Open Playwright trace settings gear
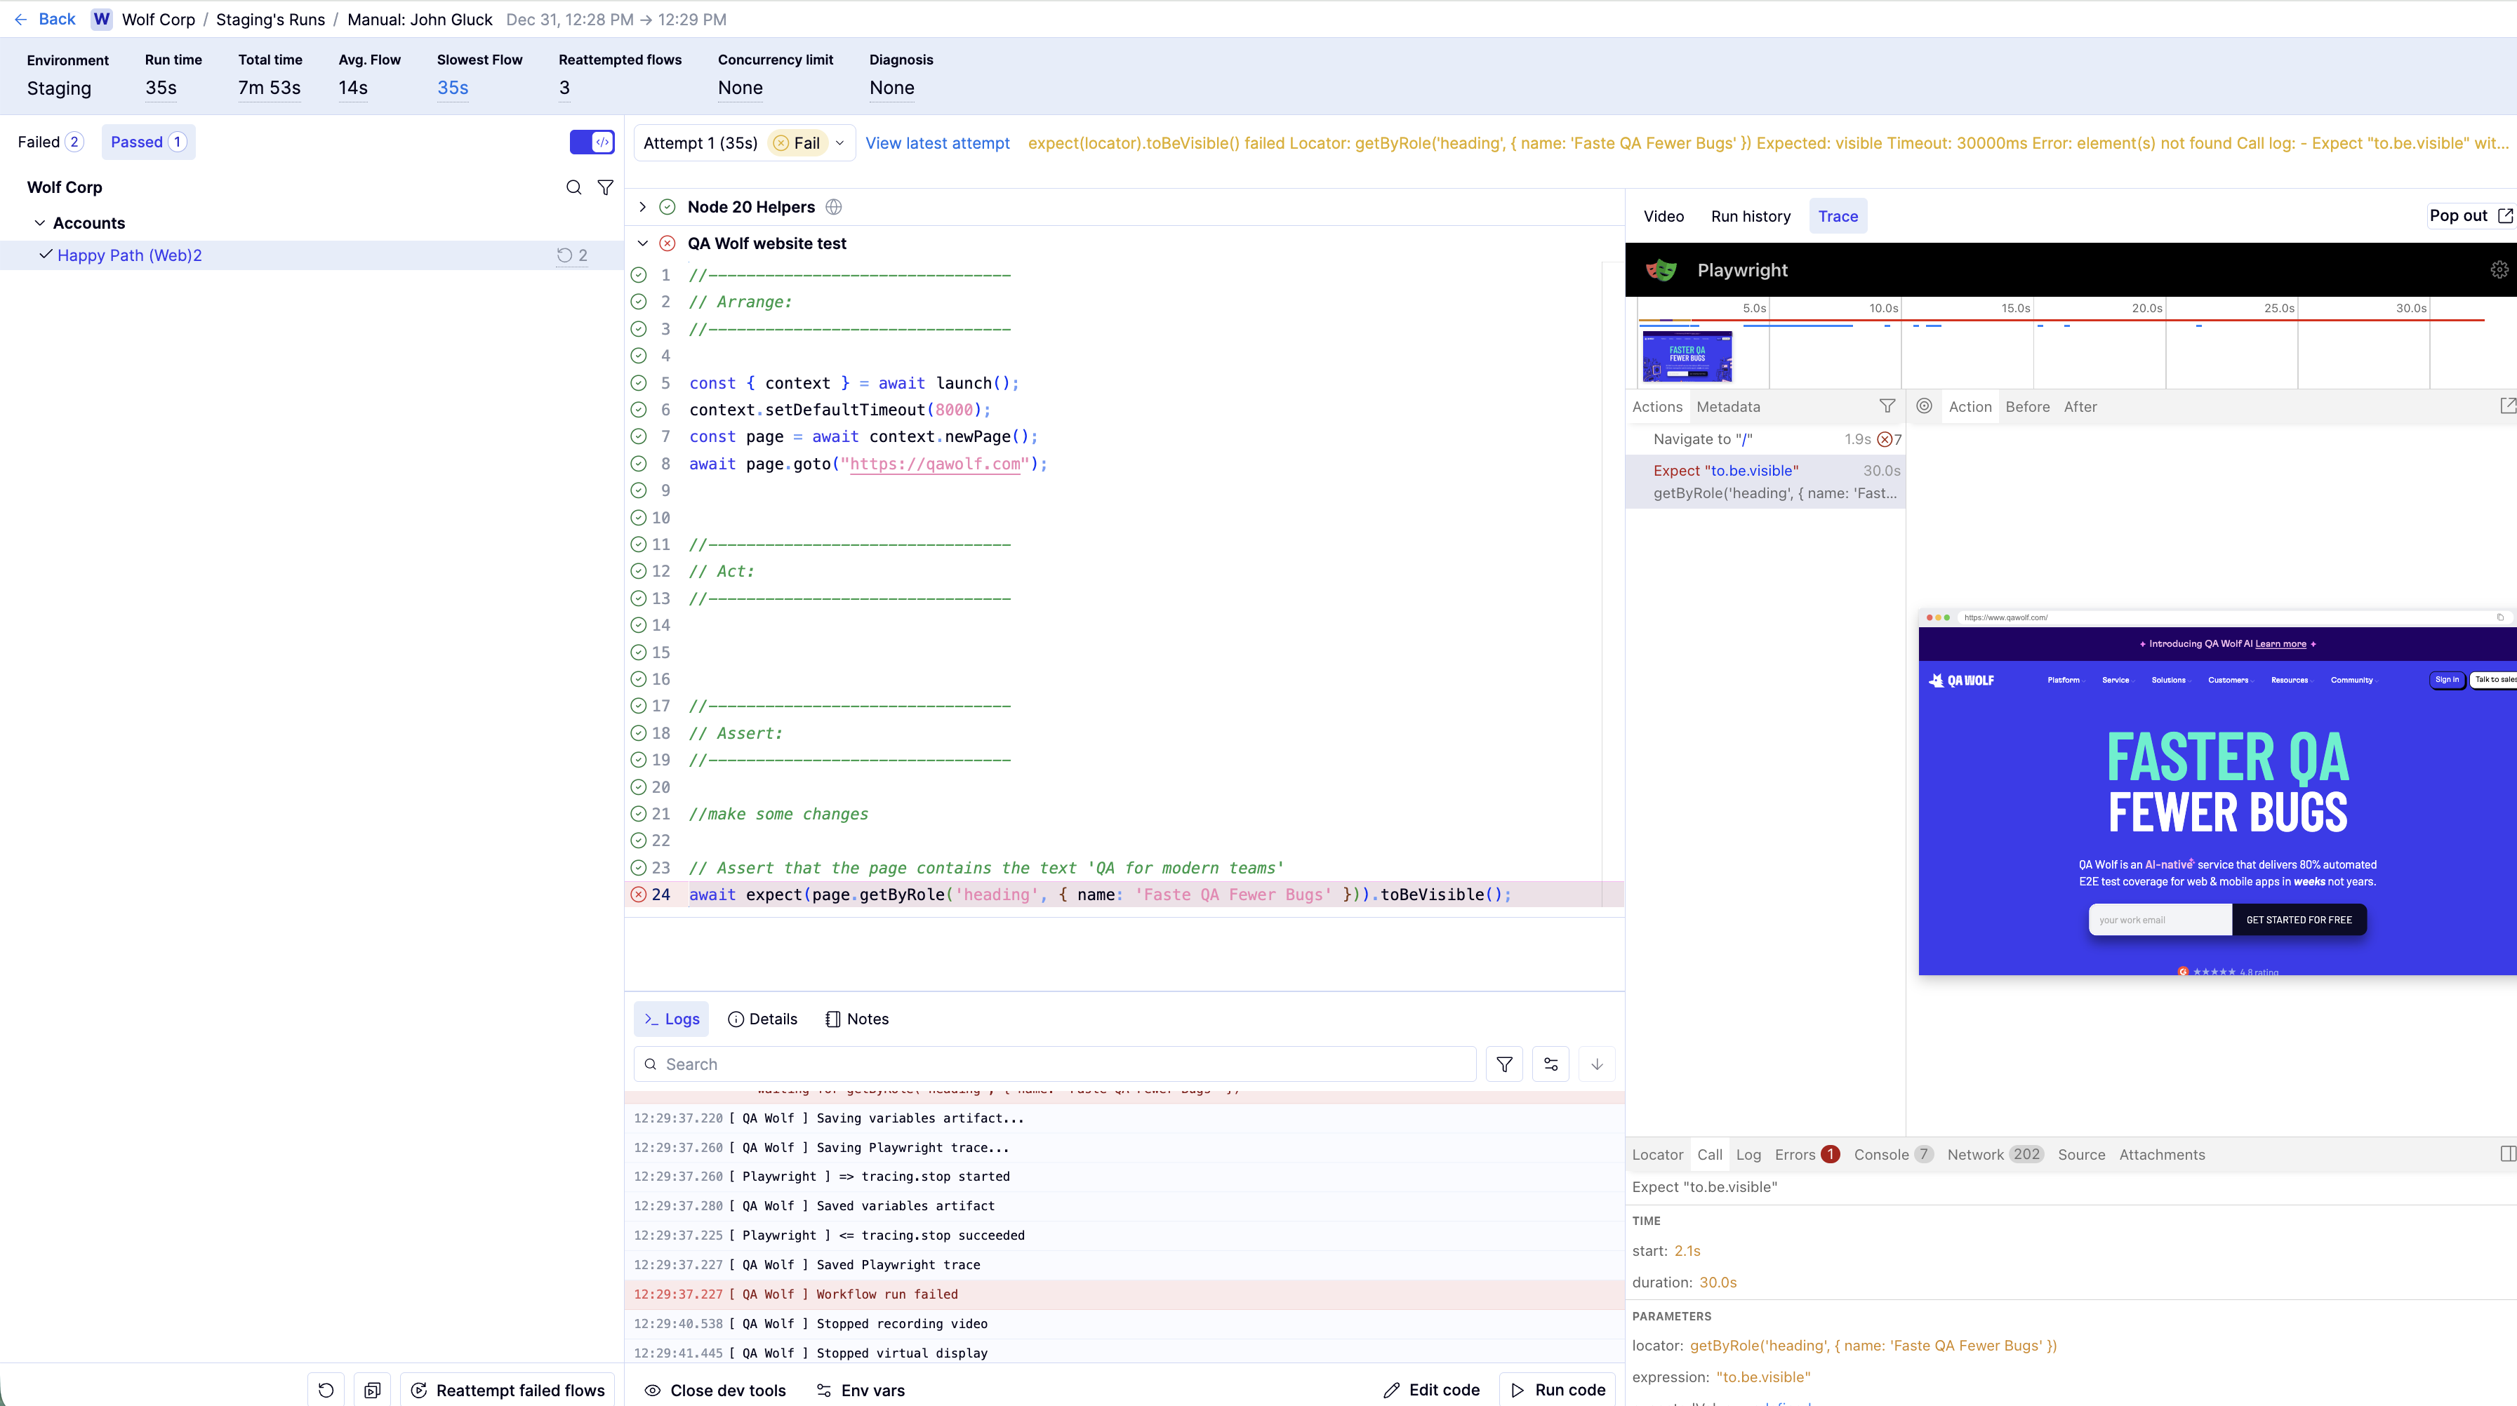This screenshot has height=1406, width=2517. click(2499, 270)
